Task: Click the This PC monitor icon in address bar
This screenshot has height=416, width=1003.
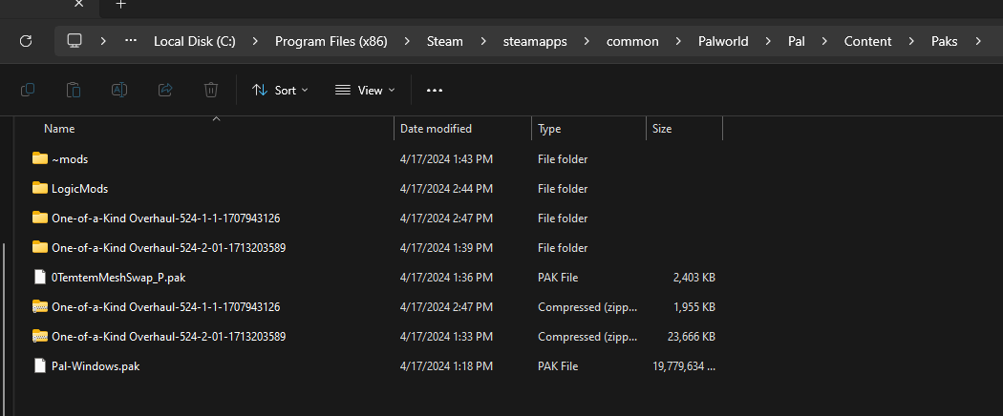Action: (75, 42)
